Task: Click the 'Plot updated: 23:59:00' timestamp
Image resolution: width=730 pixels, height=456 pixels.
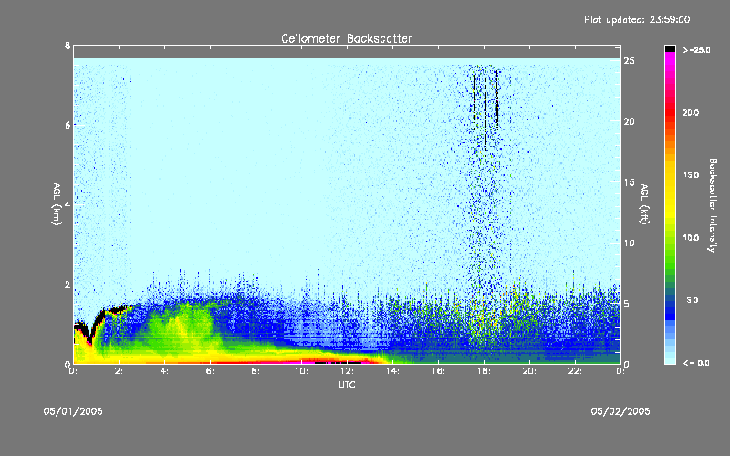Action: 637,19
